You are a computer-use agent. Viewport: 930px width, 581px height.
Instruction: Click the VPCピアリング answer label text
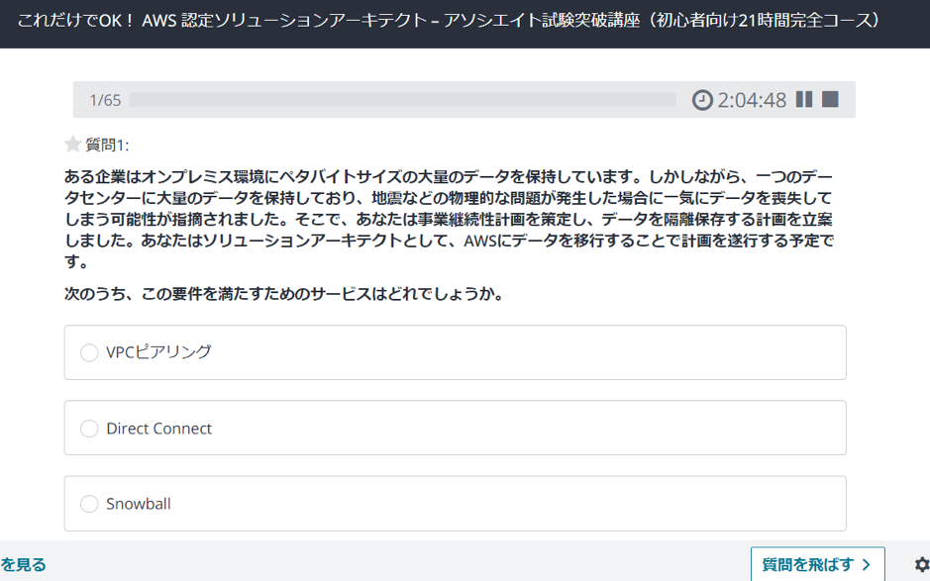158,352
